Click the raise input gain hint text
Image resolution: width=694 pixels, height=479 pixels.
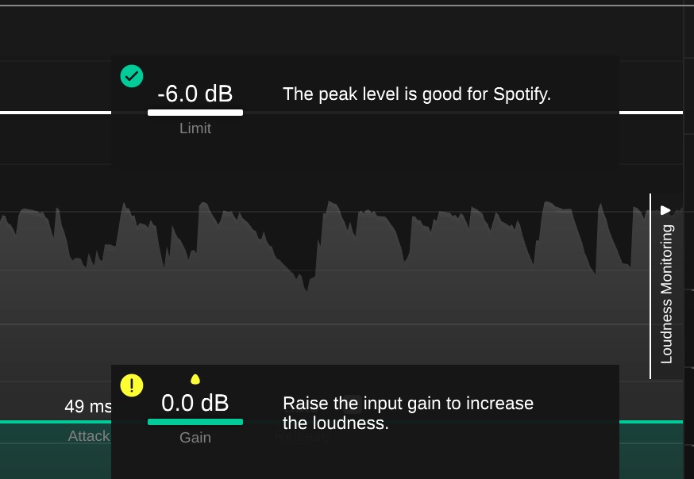tap(408, 413)
